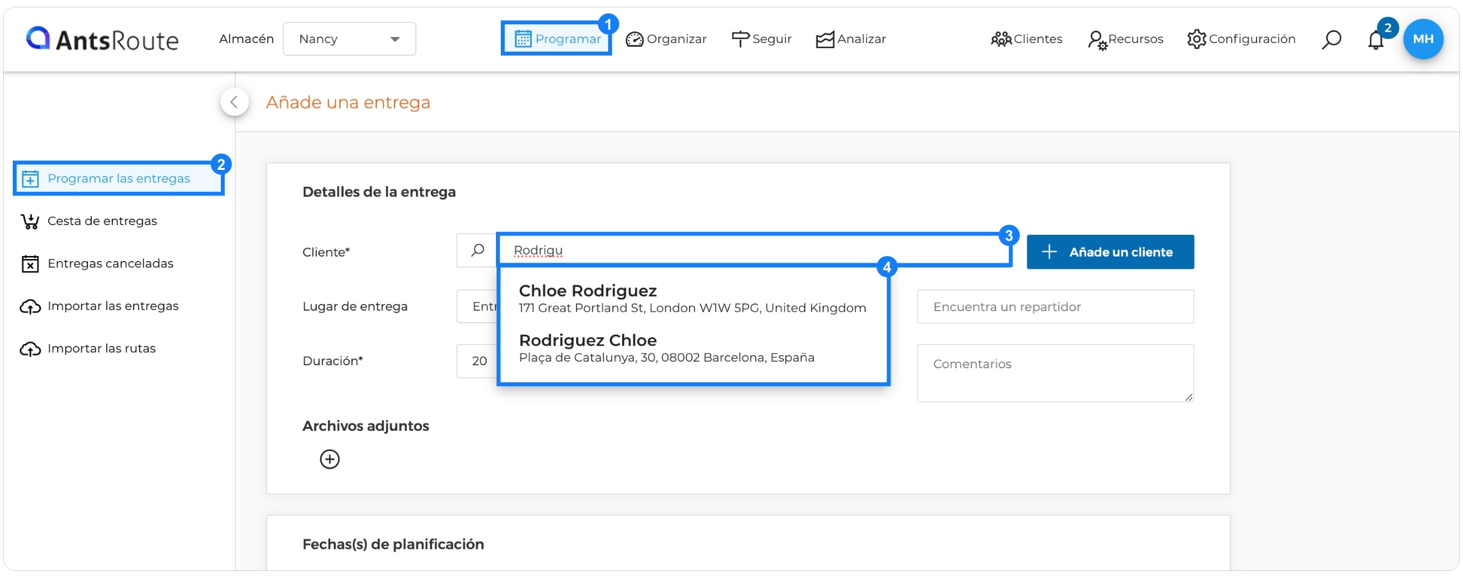Click the client search magnifier icon
Image resolution: width=1463 pixels, height=577 pixels.
(478, 250)
